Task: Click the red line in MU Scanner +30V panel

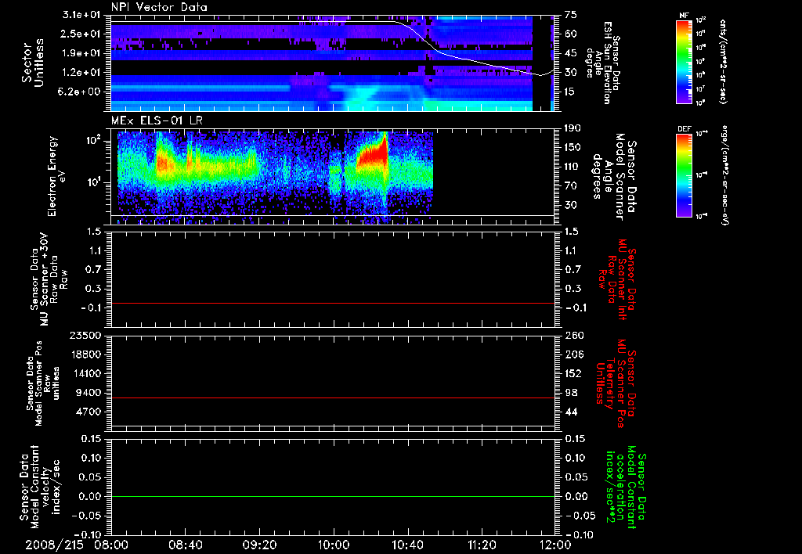Action: (x=333, y=303)
